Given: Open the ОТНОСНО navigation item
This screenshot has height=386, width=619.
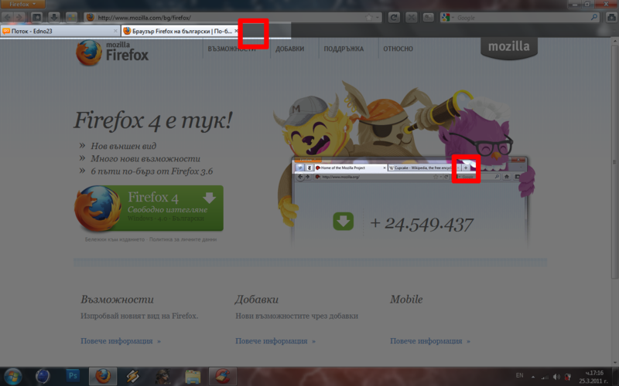Looking at the screenshot, I should click(x=398, y=49).
